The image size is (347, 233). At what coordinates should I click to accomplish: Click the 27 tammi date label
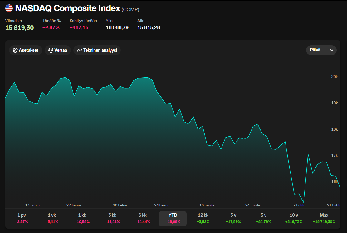click(74, 205)
